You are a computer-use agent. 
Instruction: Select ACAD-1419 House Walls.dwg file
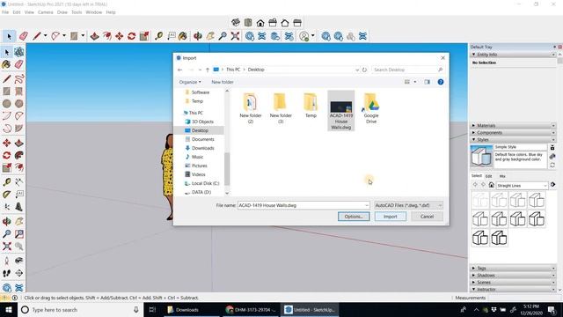(x=341, y=111)
